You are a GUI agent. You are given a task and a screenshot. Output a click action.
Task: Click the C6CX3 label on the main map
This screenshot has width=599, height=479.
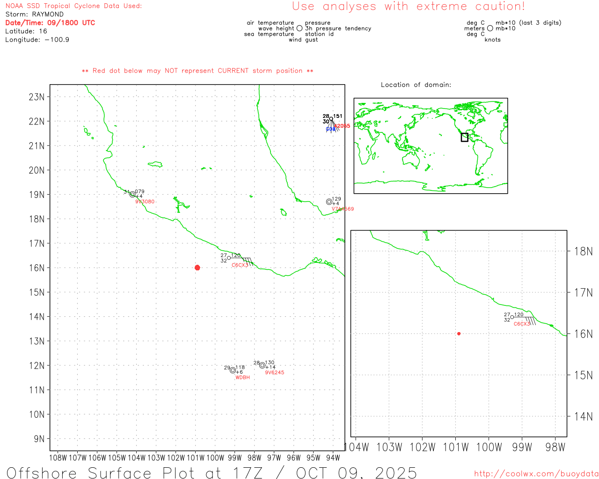coord(240,265)
